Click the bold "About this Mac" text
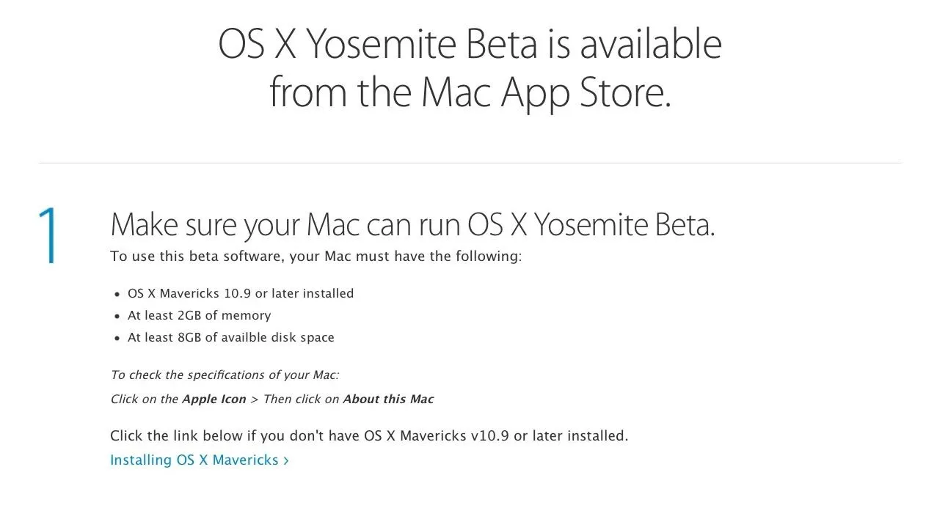The height and width of the screenshot is (508, 937). pos(388,400)
